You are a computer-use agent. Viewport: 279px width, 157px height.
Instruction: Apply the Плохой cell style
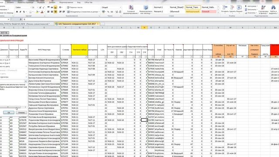click(x=209, y=12)
